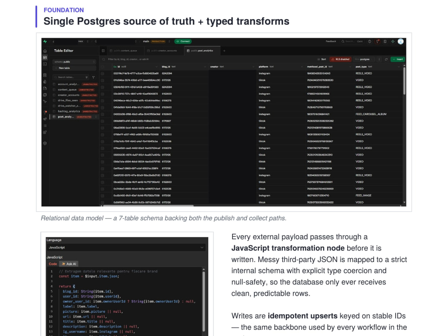Select the Code tab in editor
Screen dimensions: 448x336
pos(53,264)
